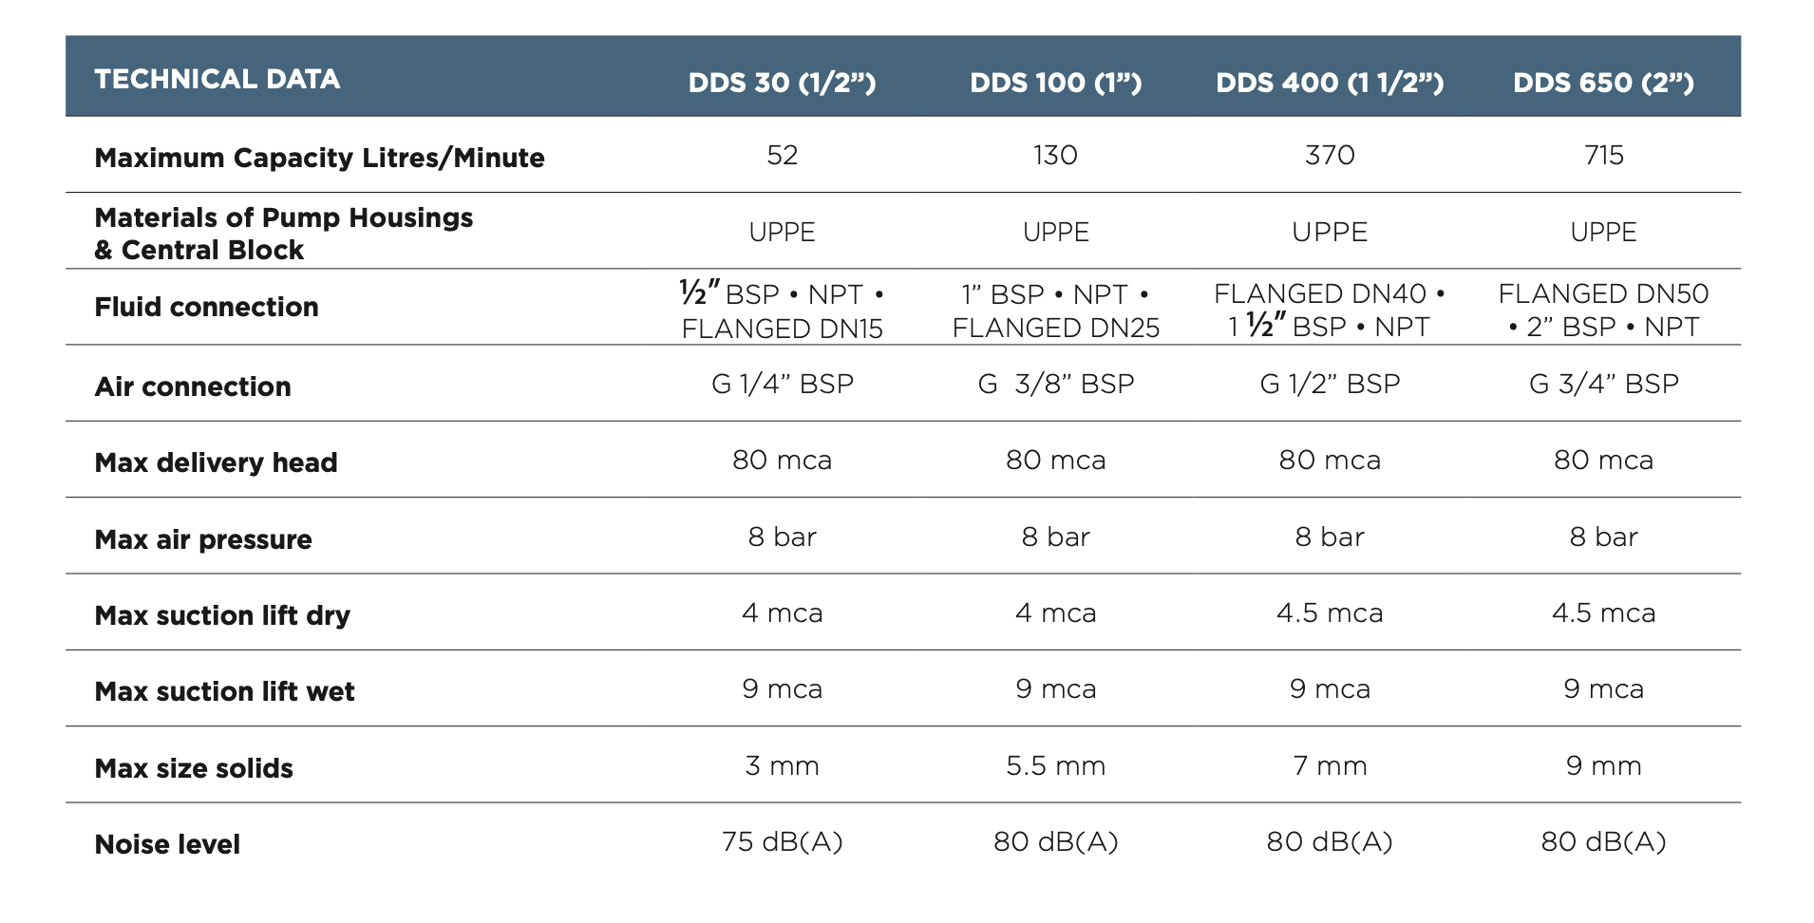Click the Max suction lift wet label
The width and height of the screenshot is (1814, 923).
tap(225, 691)
